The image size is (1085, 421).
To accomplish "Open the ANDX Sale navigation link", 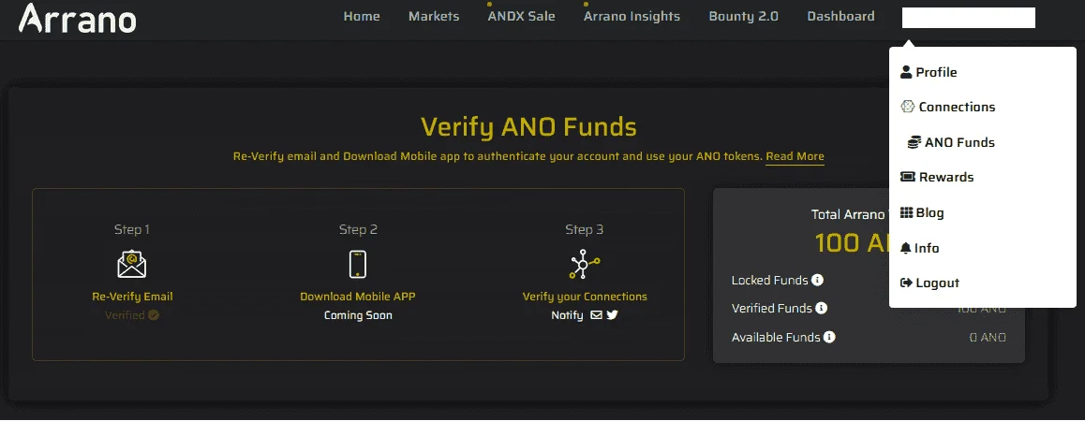I will pyautogui.click(x=521, y=16).
